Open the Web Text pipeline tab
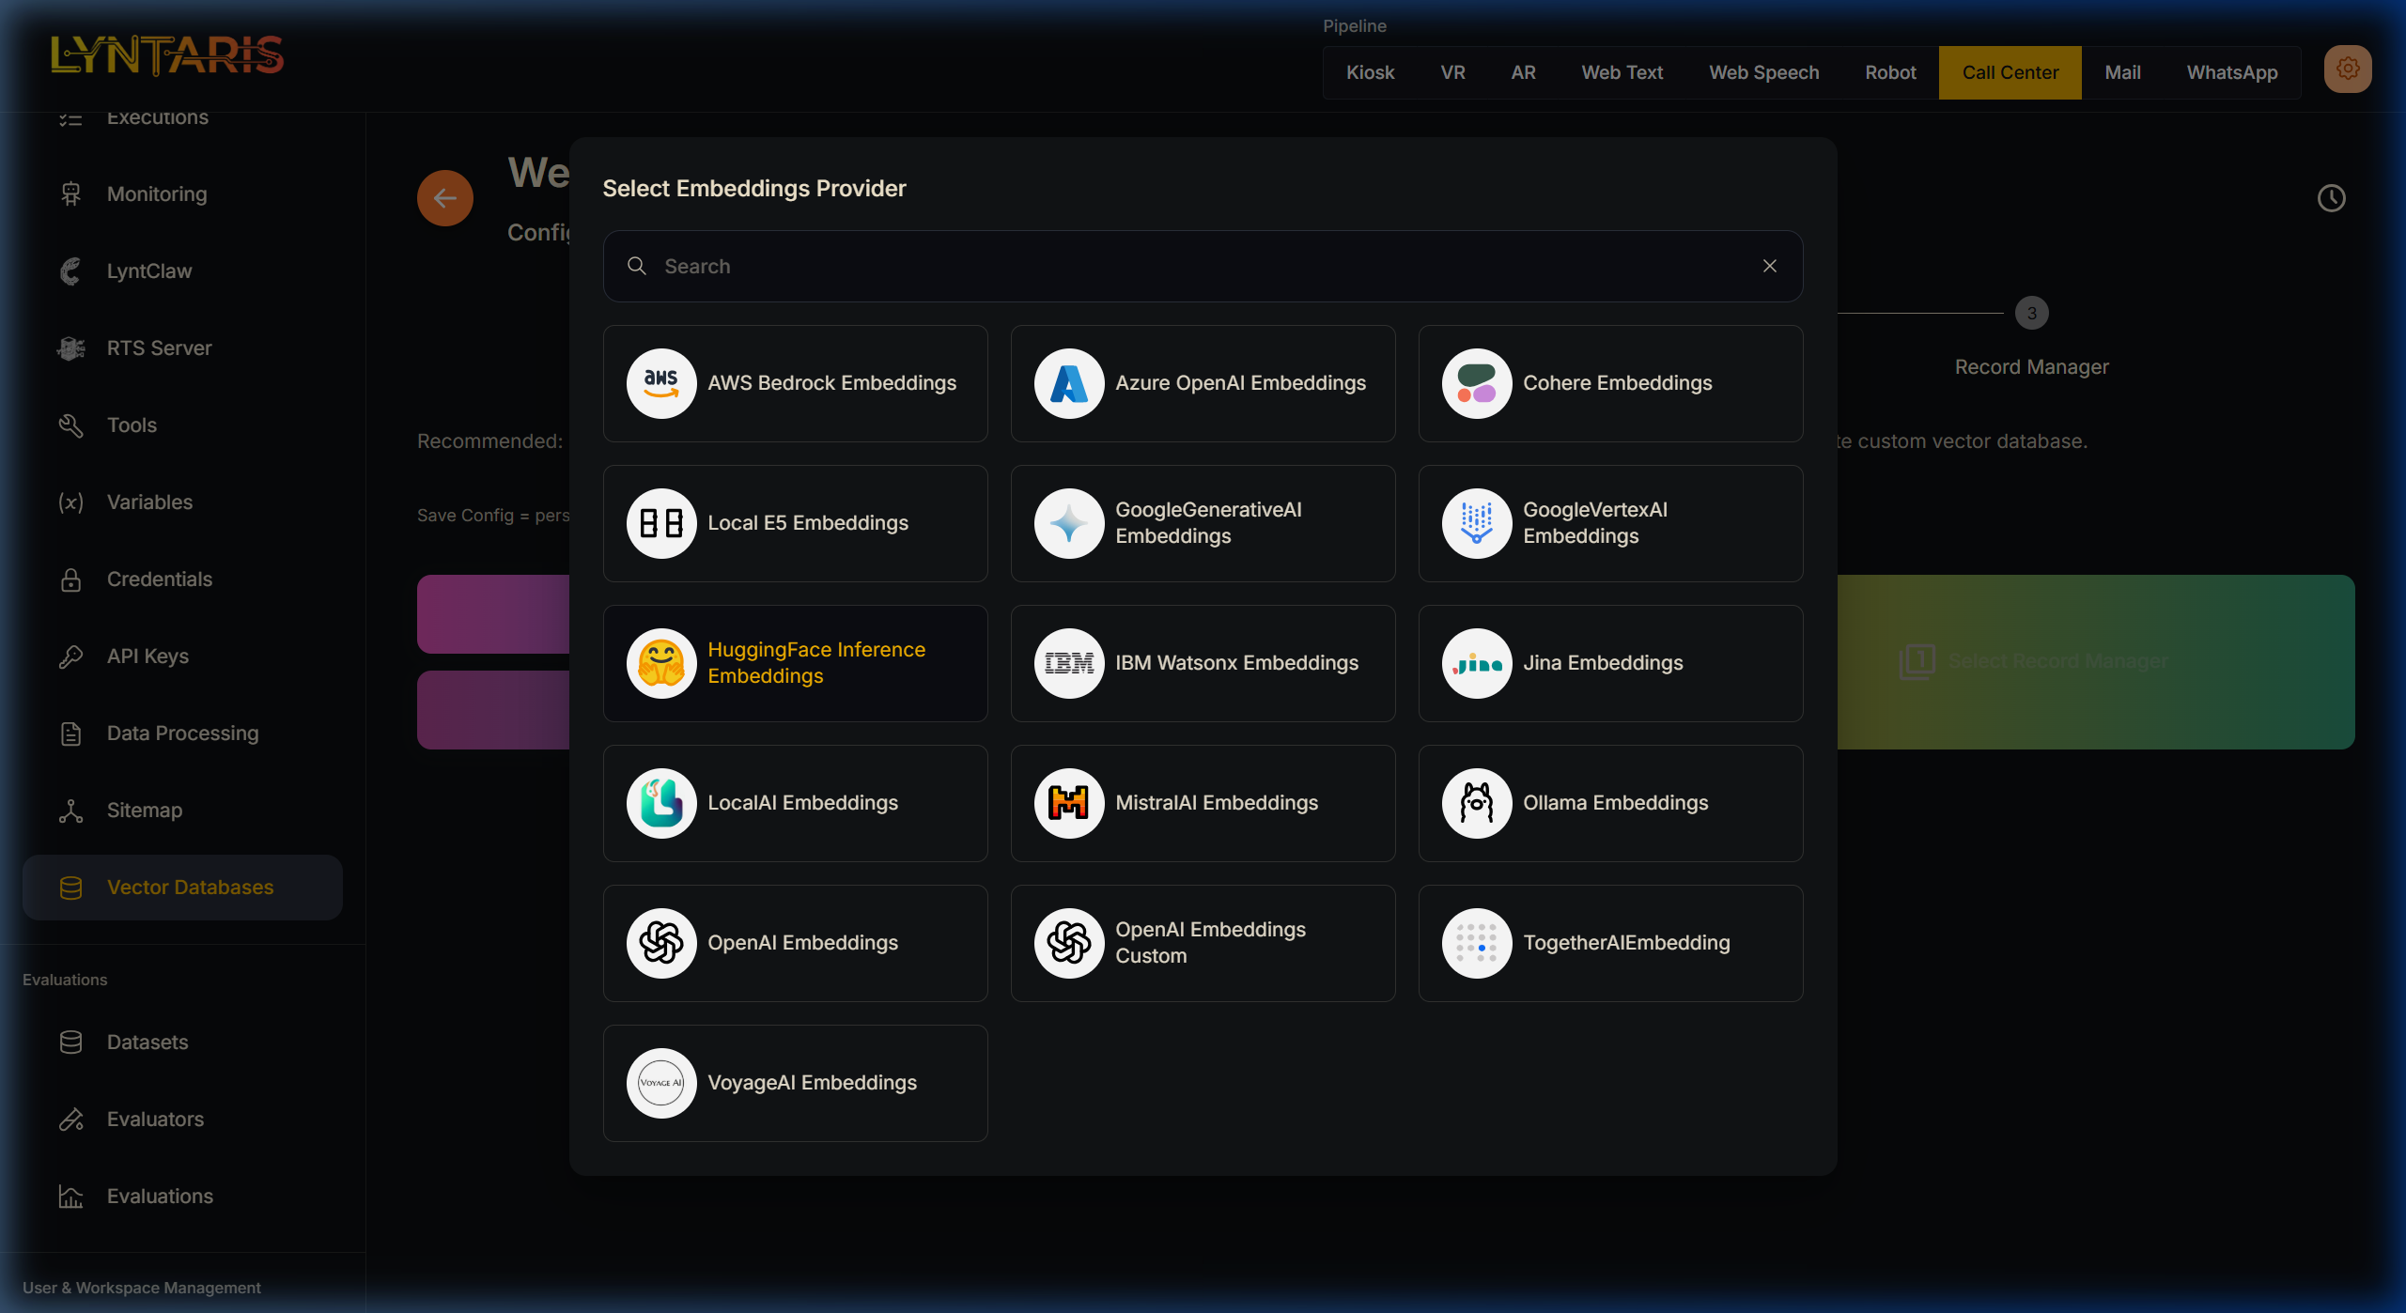The width and height of the screenshot is (2406, 1313). pos(1622,72)
